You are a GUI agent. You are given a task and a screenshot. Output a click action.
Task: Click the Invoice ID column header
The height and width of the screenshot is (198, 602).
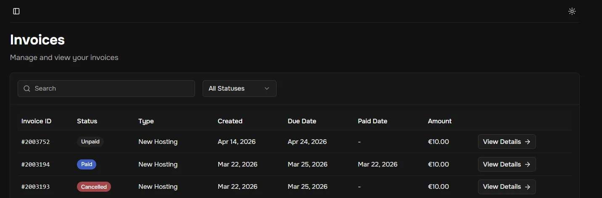click(x=37, y=121)
